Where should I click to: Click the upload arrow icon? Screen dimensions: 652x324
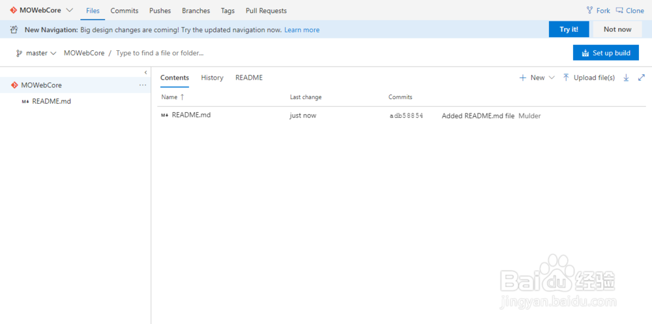click(x=566, y=78)
